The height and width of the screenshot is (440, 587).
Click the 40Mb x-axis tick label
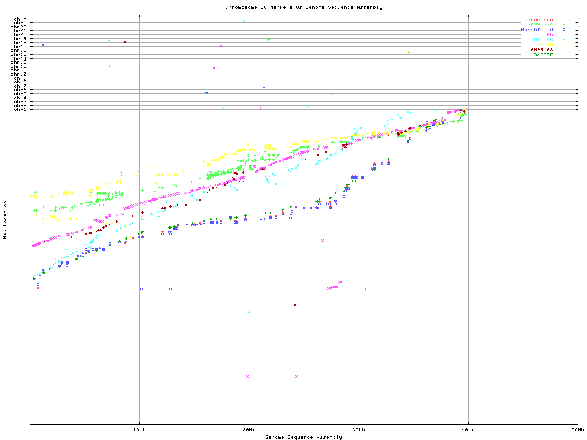pos(468,430)
